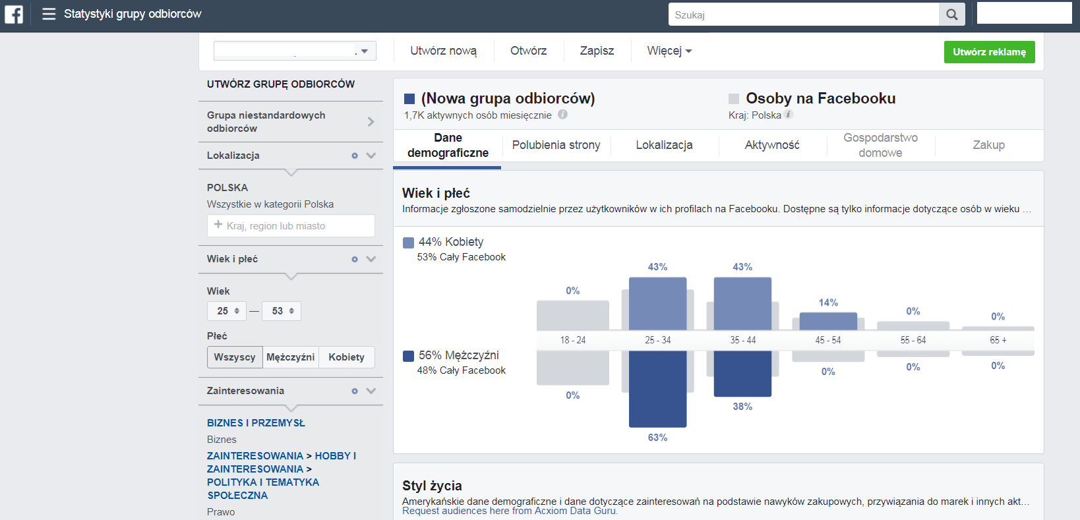Image resolution: width=1080 pixels, height=520 pixels.
Task: Click Otwórz button
Action: click(x=528, y=51)
